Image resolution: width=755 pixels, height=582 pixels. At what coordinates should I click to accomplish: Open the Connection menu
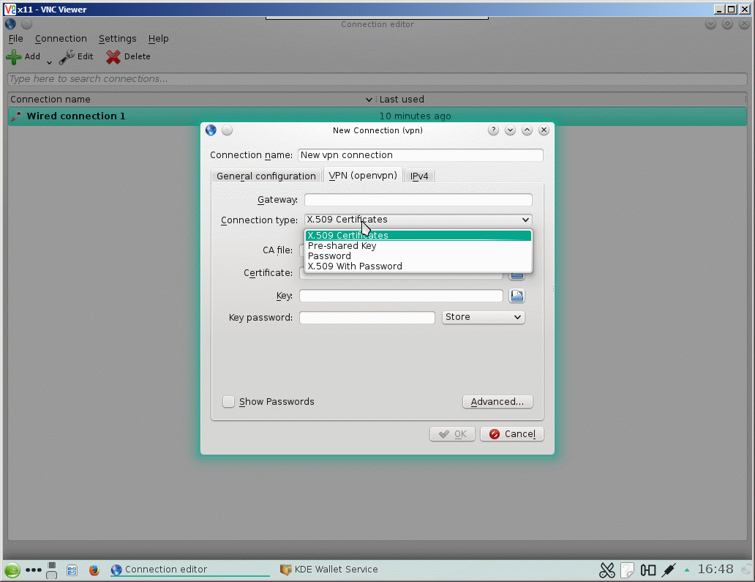(x=61, y=39)
